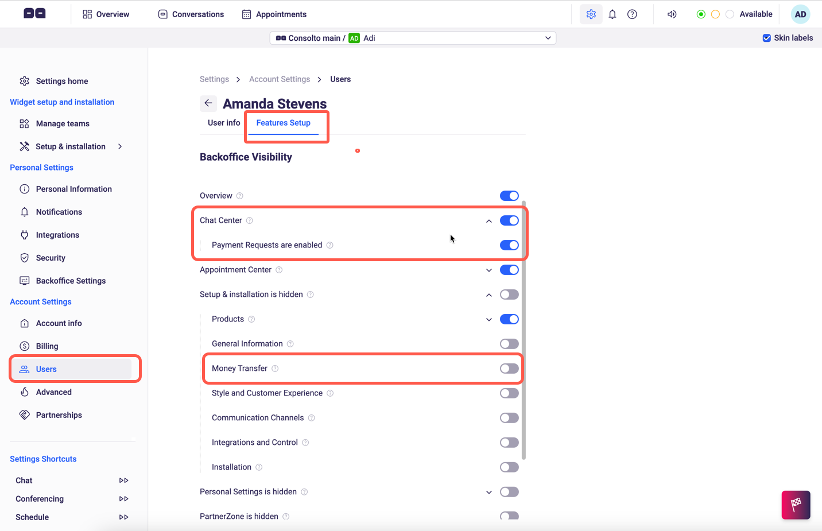Screen dimensions: 822x531
Task: Click help icon beside Payment Requests are enabled
Action: click(x=330, y=245)
